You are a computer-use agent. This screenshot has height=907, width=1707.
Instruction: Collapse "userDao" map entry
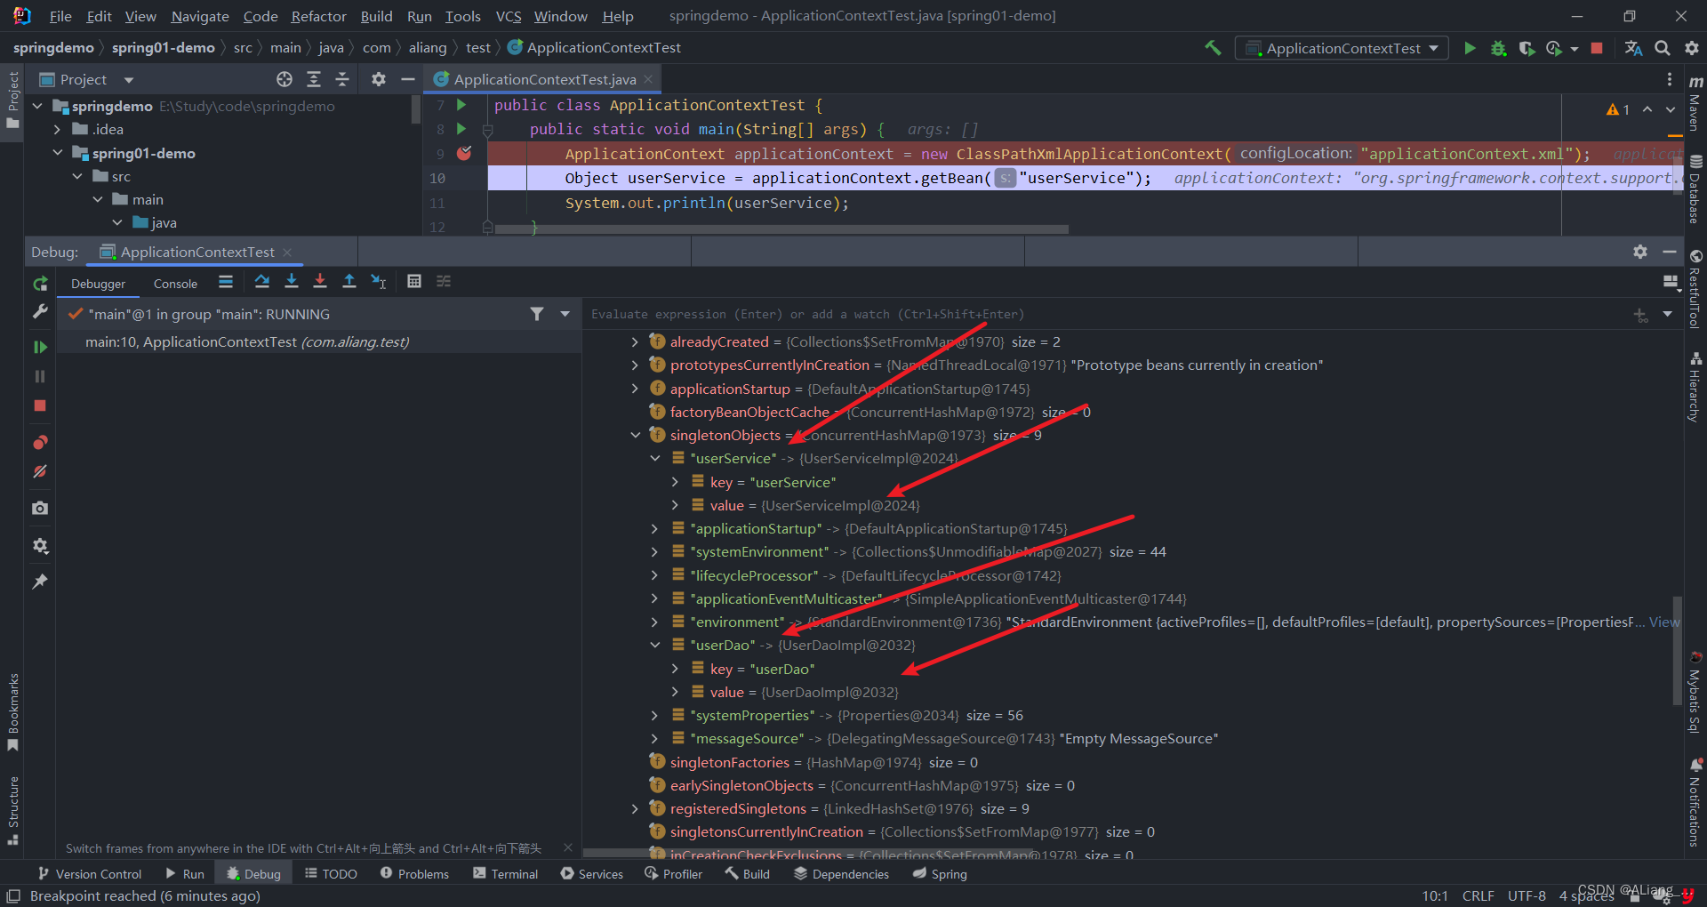coord(655,646)
